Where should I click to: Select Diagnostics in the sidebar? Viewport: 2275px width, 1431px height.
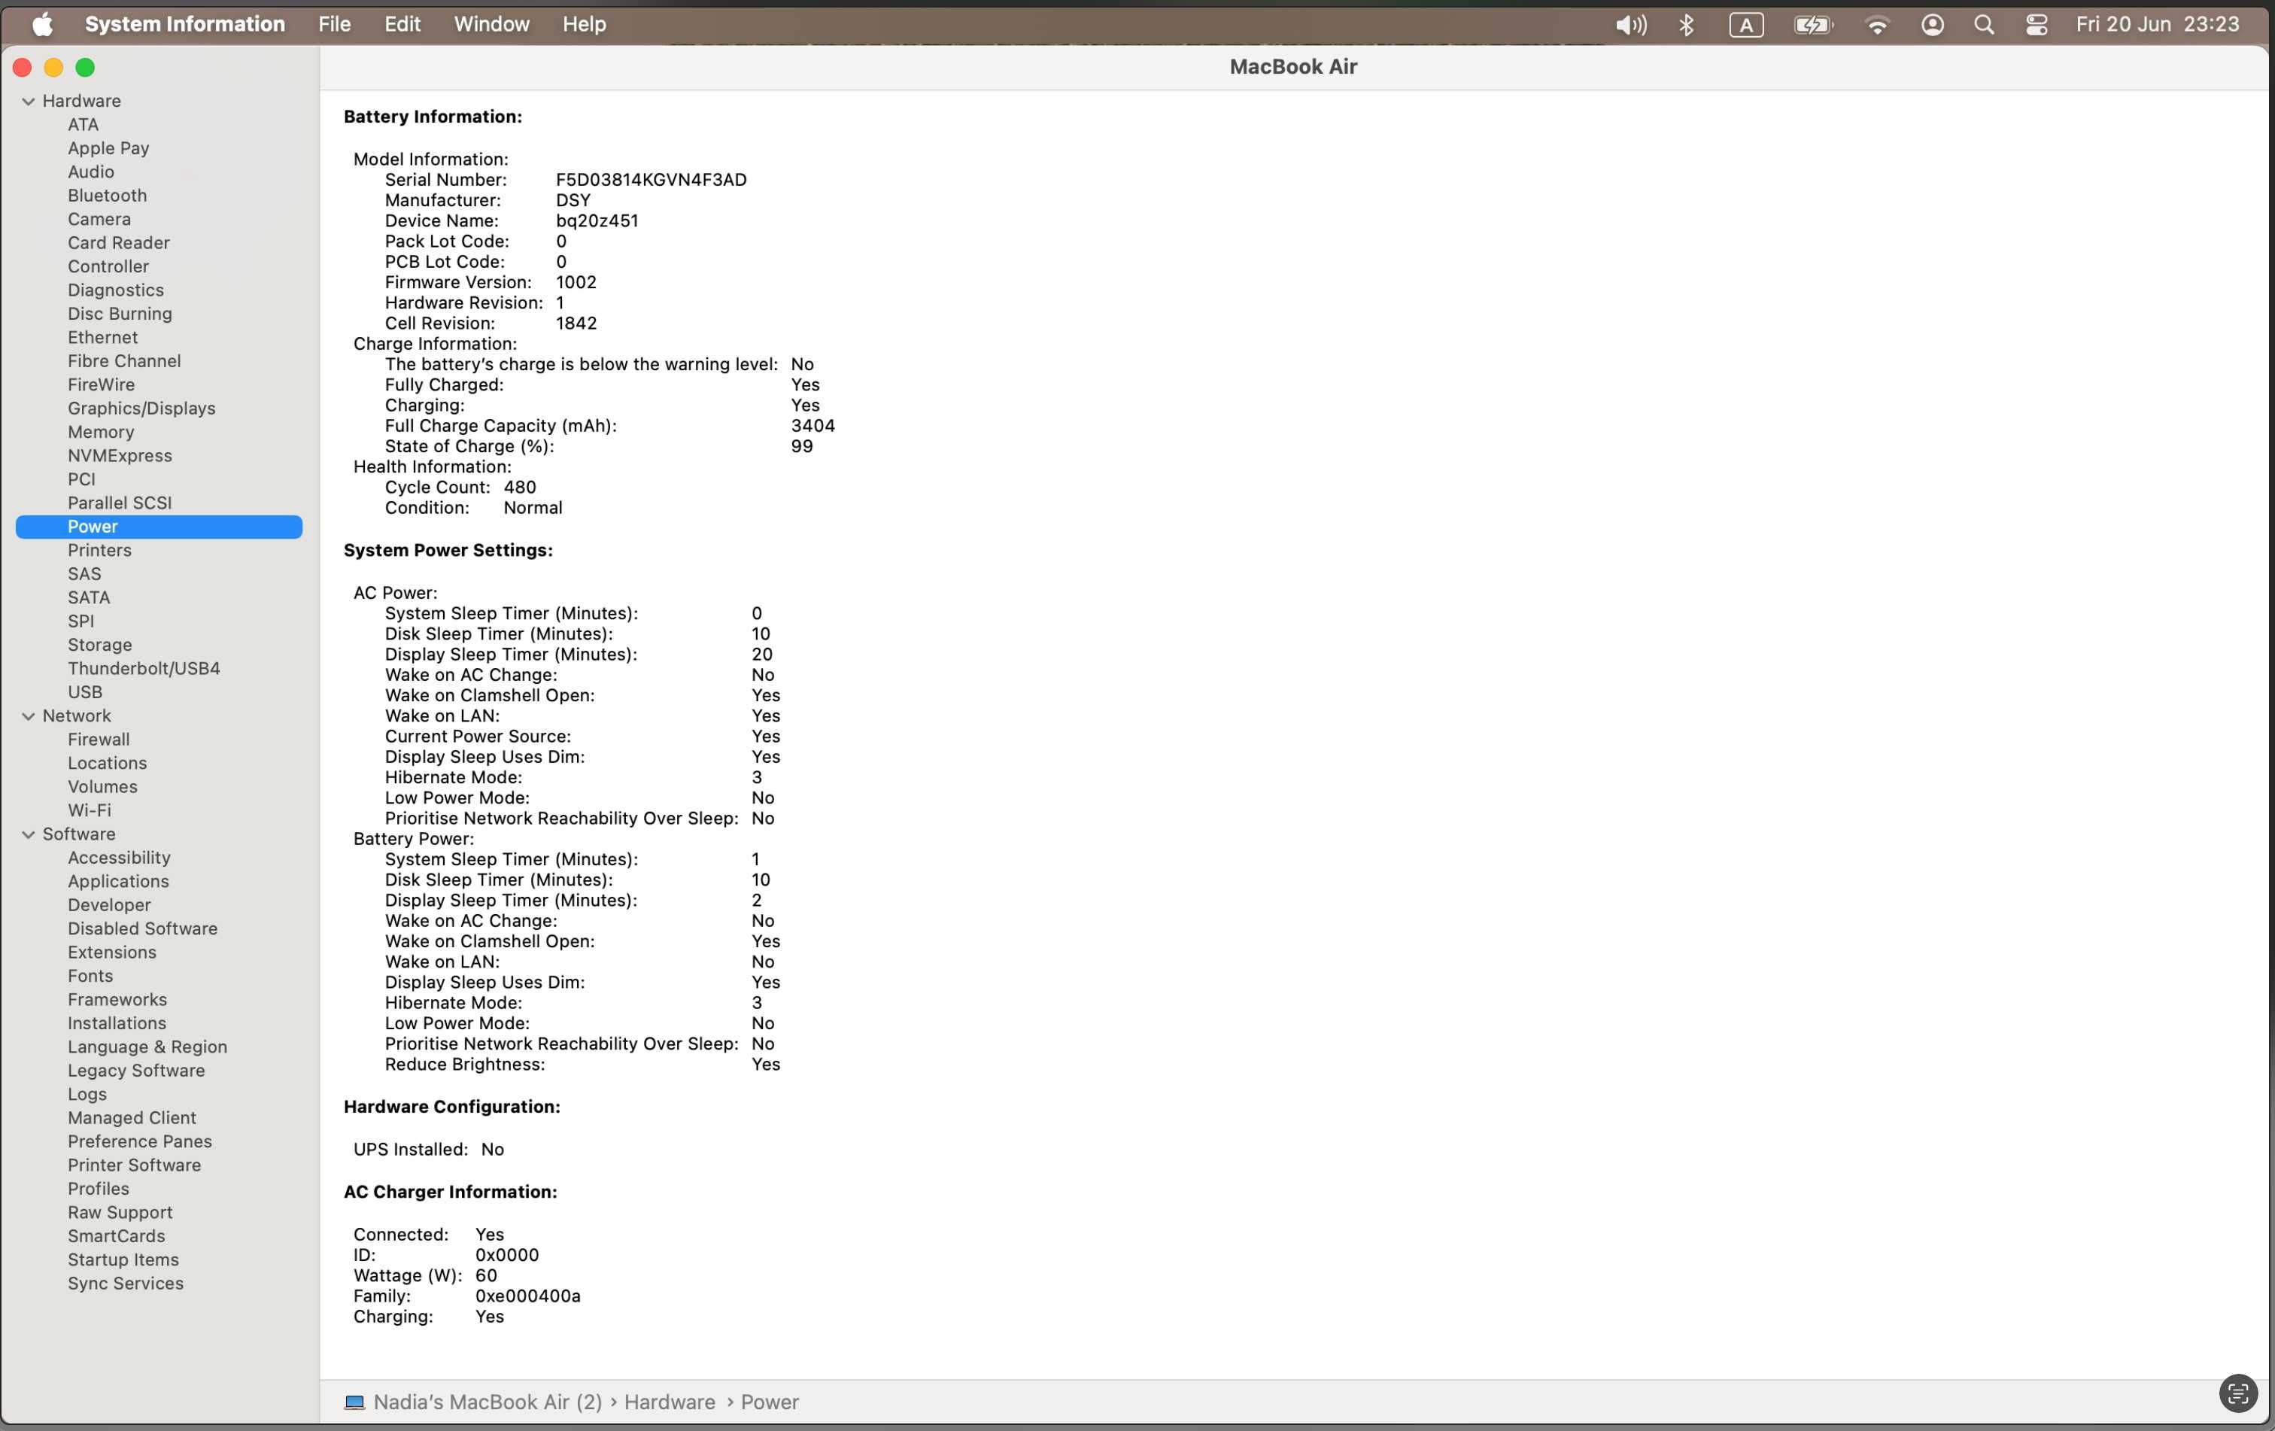click(116, 290)
